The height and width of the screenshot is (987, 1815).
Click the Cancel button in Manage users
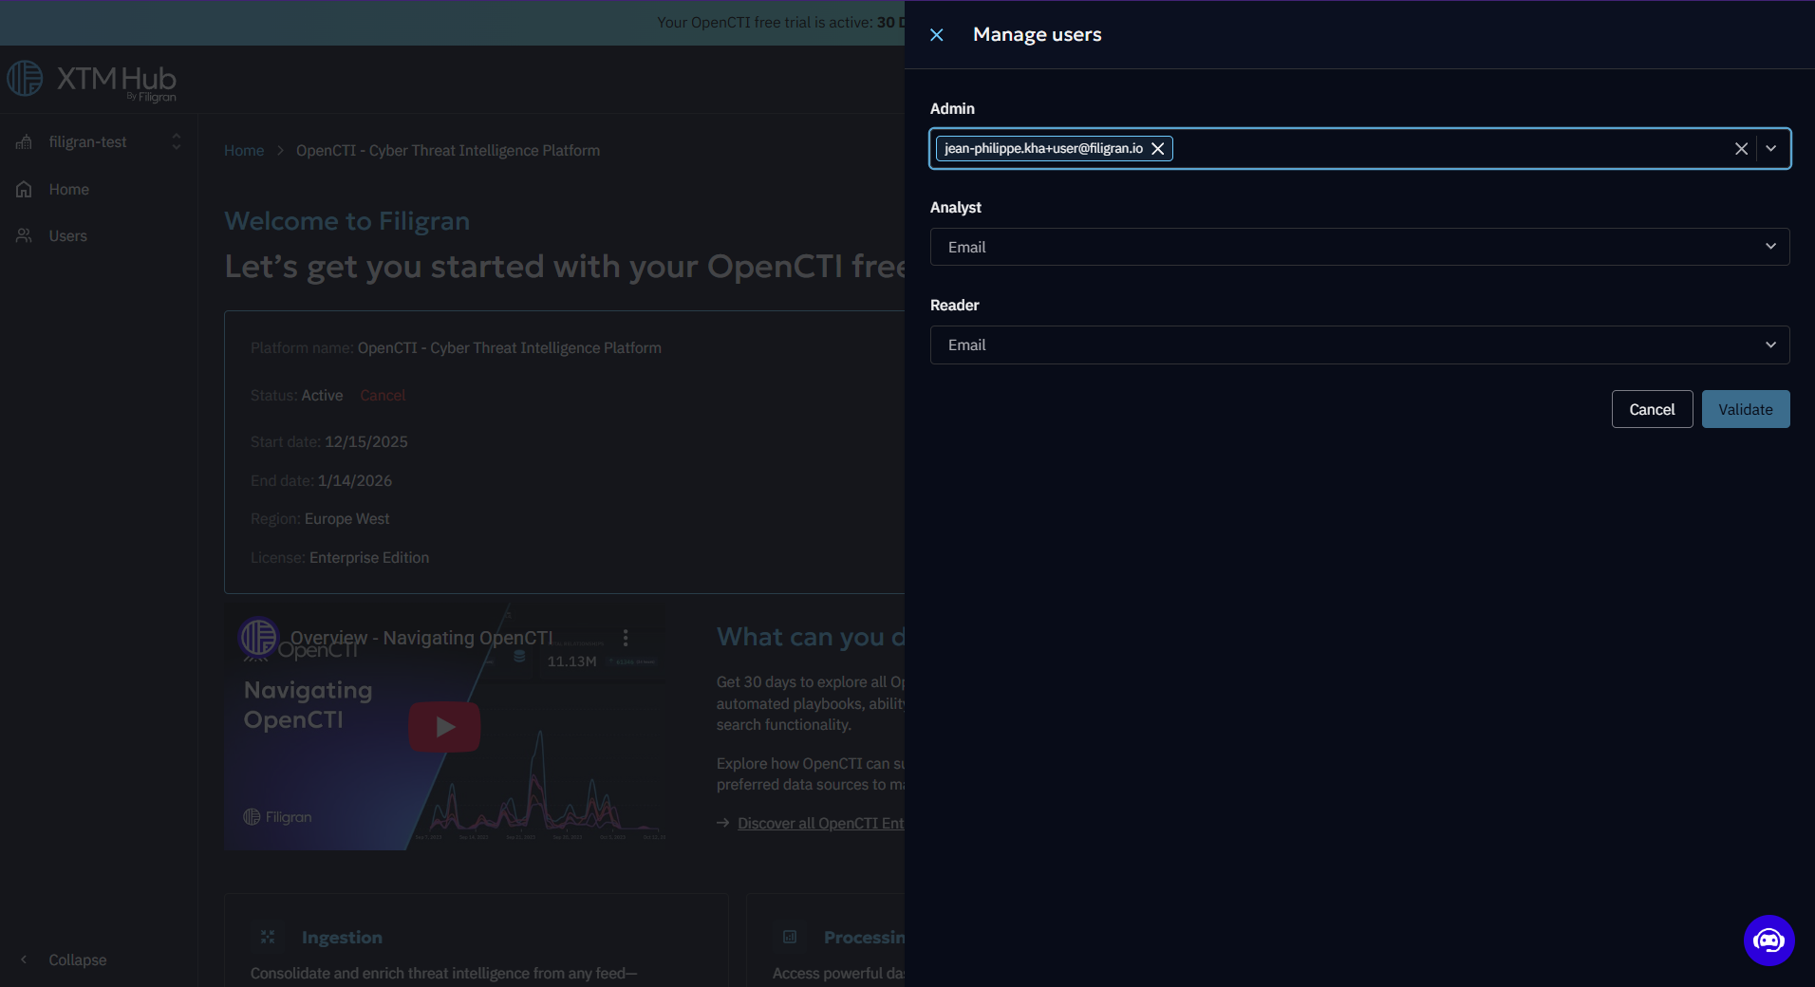1652,409
